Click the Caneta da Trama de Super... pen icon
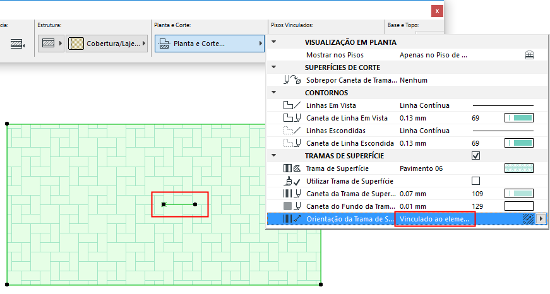This screenshot has height=294, width=550. pyautogui.click(x=292, y=194)
